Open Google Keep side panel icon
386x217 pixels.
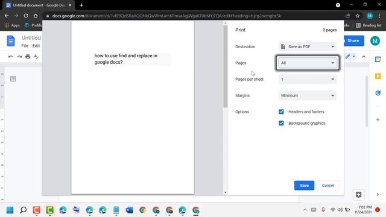(378, 77)
